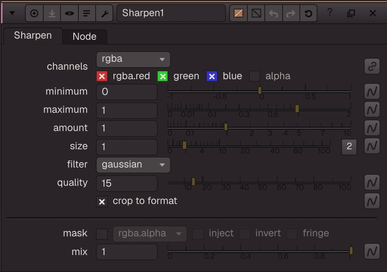Toggle the fringe checkbox

coord(292,234)
